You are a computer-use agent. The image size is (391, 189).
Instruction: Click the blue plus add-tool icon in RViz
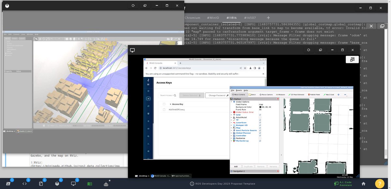[x=338, y=94]
